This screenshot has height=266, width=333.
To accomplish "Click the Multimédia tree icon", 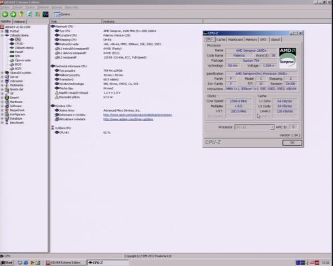I will click(x=7, y=85).
